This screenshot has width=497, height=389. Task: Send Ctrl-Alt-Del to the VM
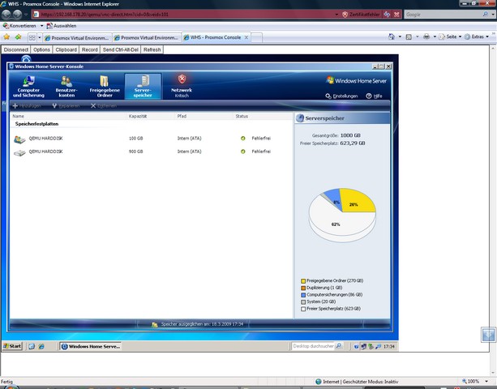coord(121,49)
